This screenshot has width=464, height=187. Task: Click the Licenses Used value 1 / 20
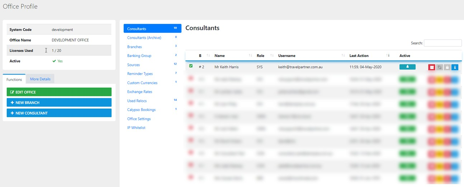[57, 51]
